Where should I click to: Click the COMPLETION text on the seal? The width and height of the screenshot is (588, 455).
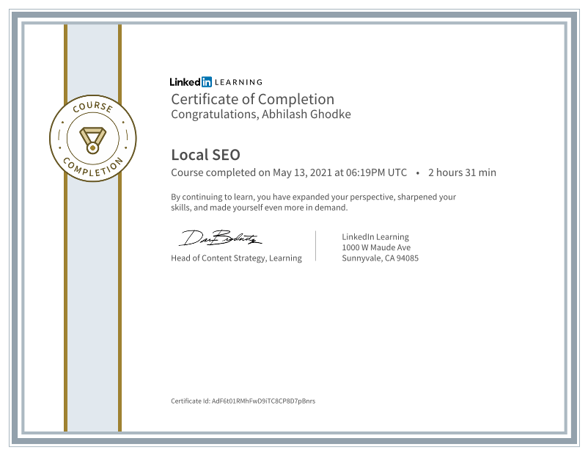pyautogui.click(x=92, y=167)
